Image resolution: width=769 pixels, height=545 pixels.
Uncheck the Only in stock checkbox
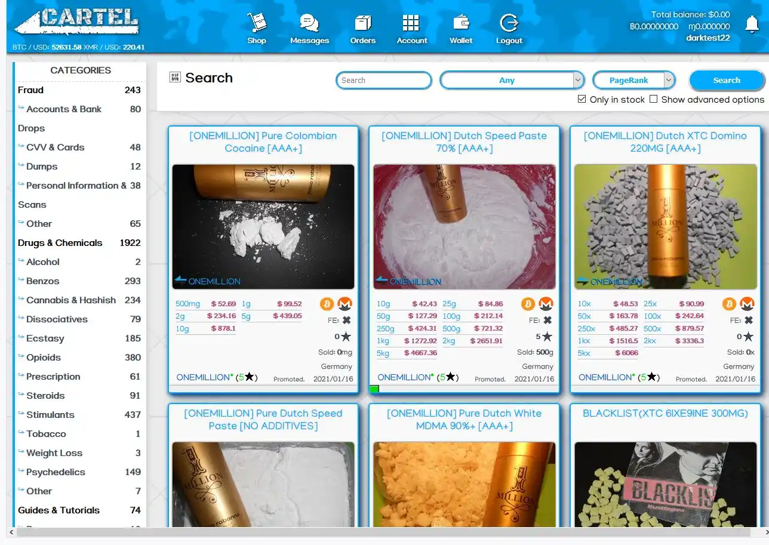pyautogui.click(x=582, y=99)
